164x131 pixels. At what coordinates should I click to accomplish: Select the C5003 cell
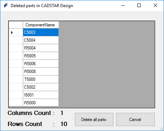point(41,32)
